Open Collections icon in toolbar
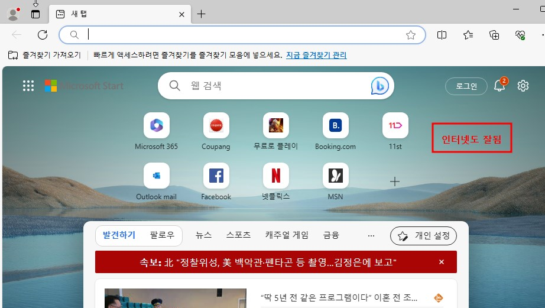545x308 pixels. tap(494, 35)
